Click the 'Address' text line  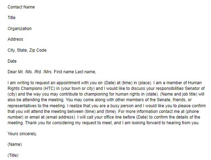[x=15, y=39]
